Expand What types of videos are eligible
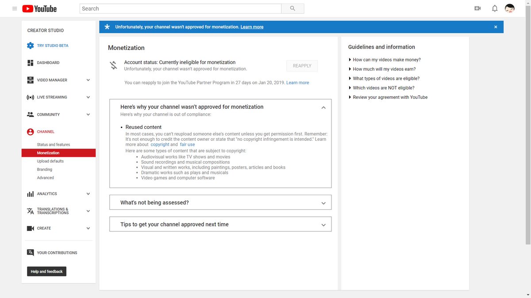 tap(384, 78)
